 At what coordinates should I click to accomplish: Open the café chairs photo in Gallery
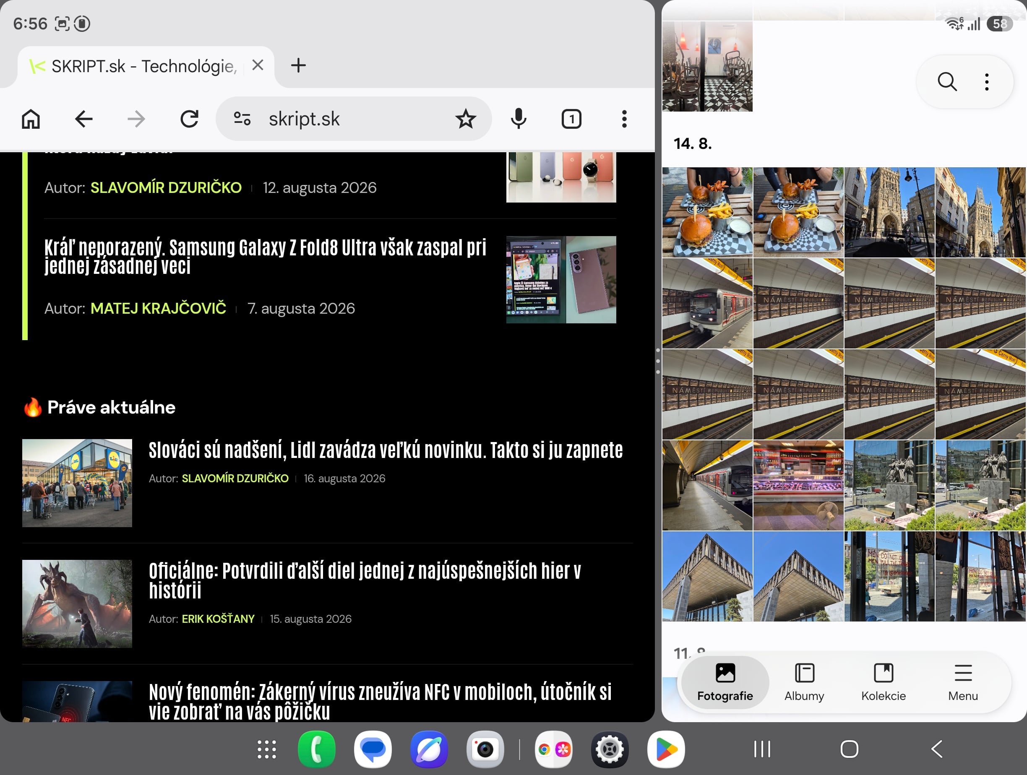[x=707, y=66]
